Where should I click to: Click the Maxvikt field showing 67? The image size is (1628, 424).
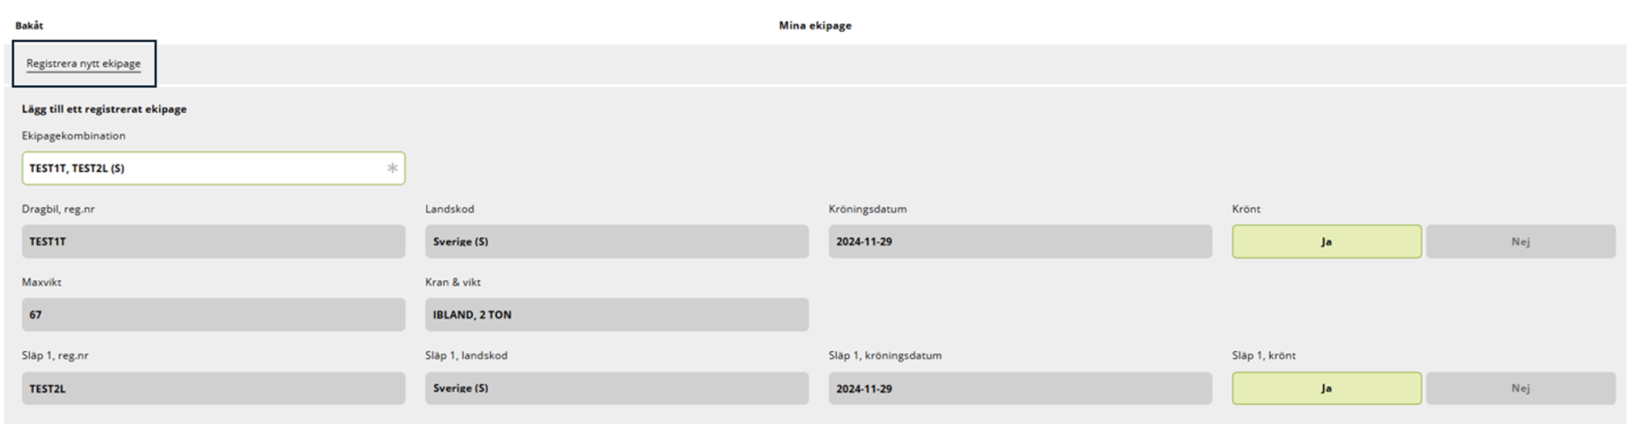[x=213, y=315]
